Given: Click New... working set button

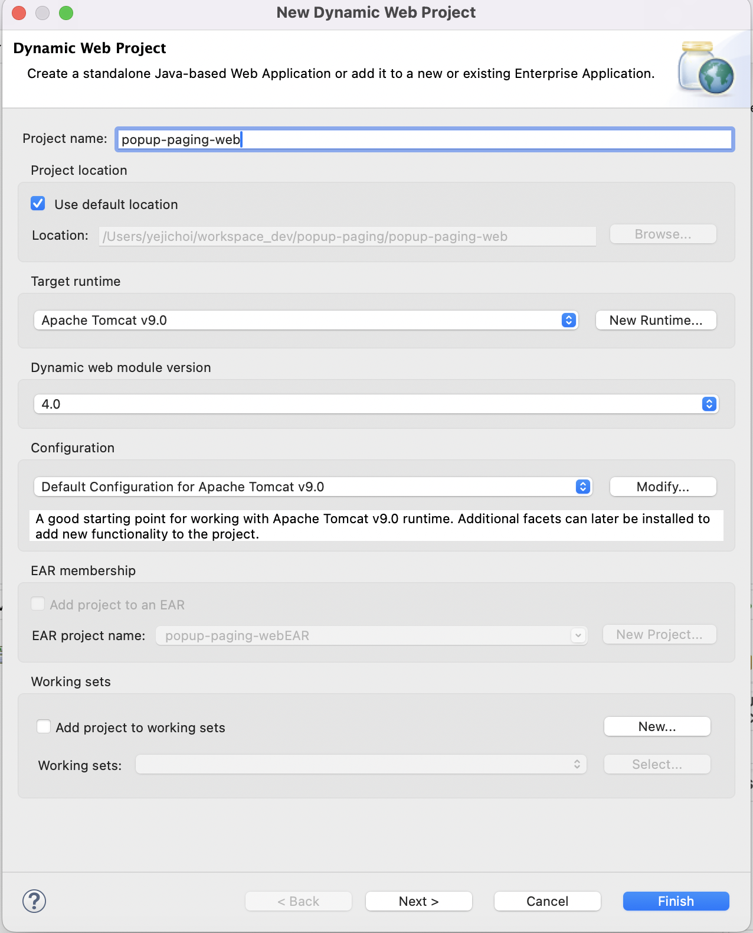Looking at the screenshot, I should click(x=657, y=726).
